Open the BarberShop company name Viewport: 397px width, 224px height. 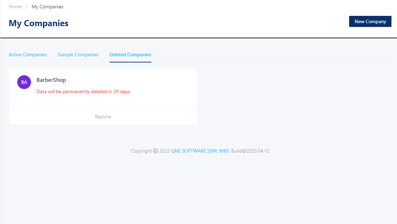(51, 80)
